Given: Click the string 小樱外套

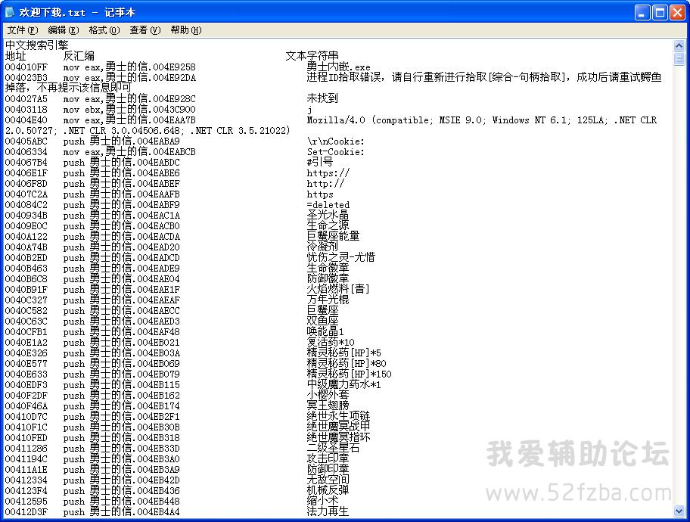Looking at the screenshot, I should (x=328, y=395).
